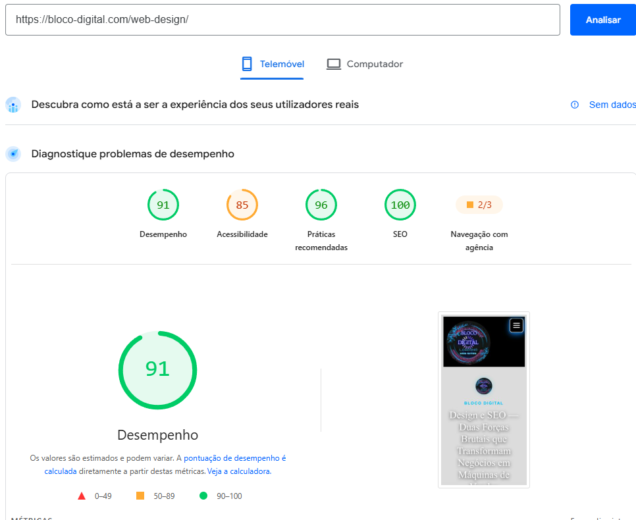Screen dimensions: 636x520
Task: Click the Acessibilidade category label
Action: tap(242, 234)
